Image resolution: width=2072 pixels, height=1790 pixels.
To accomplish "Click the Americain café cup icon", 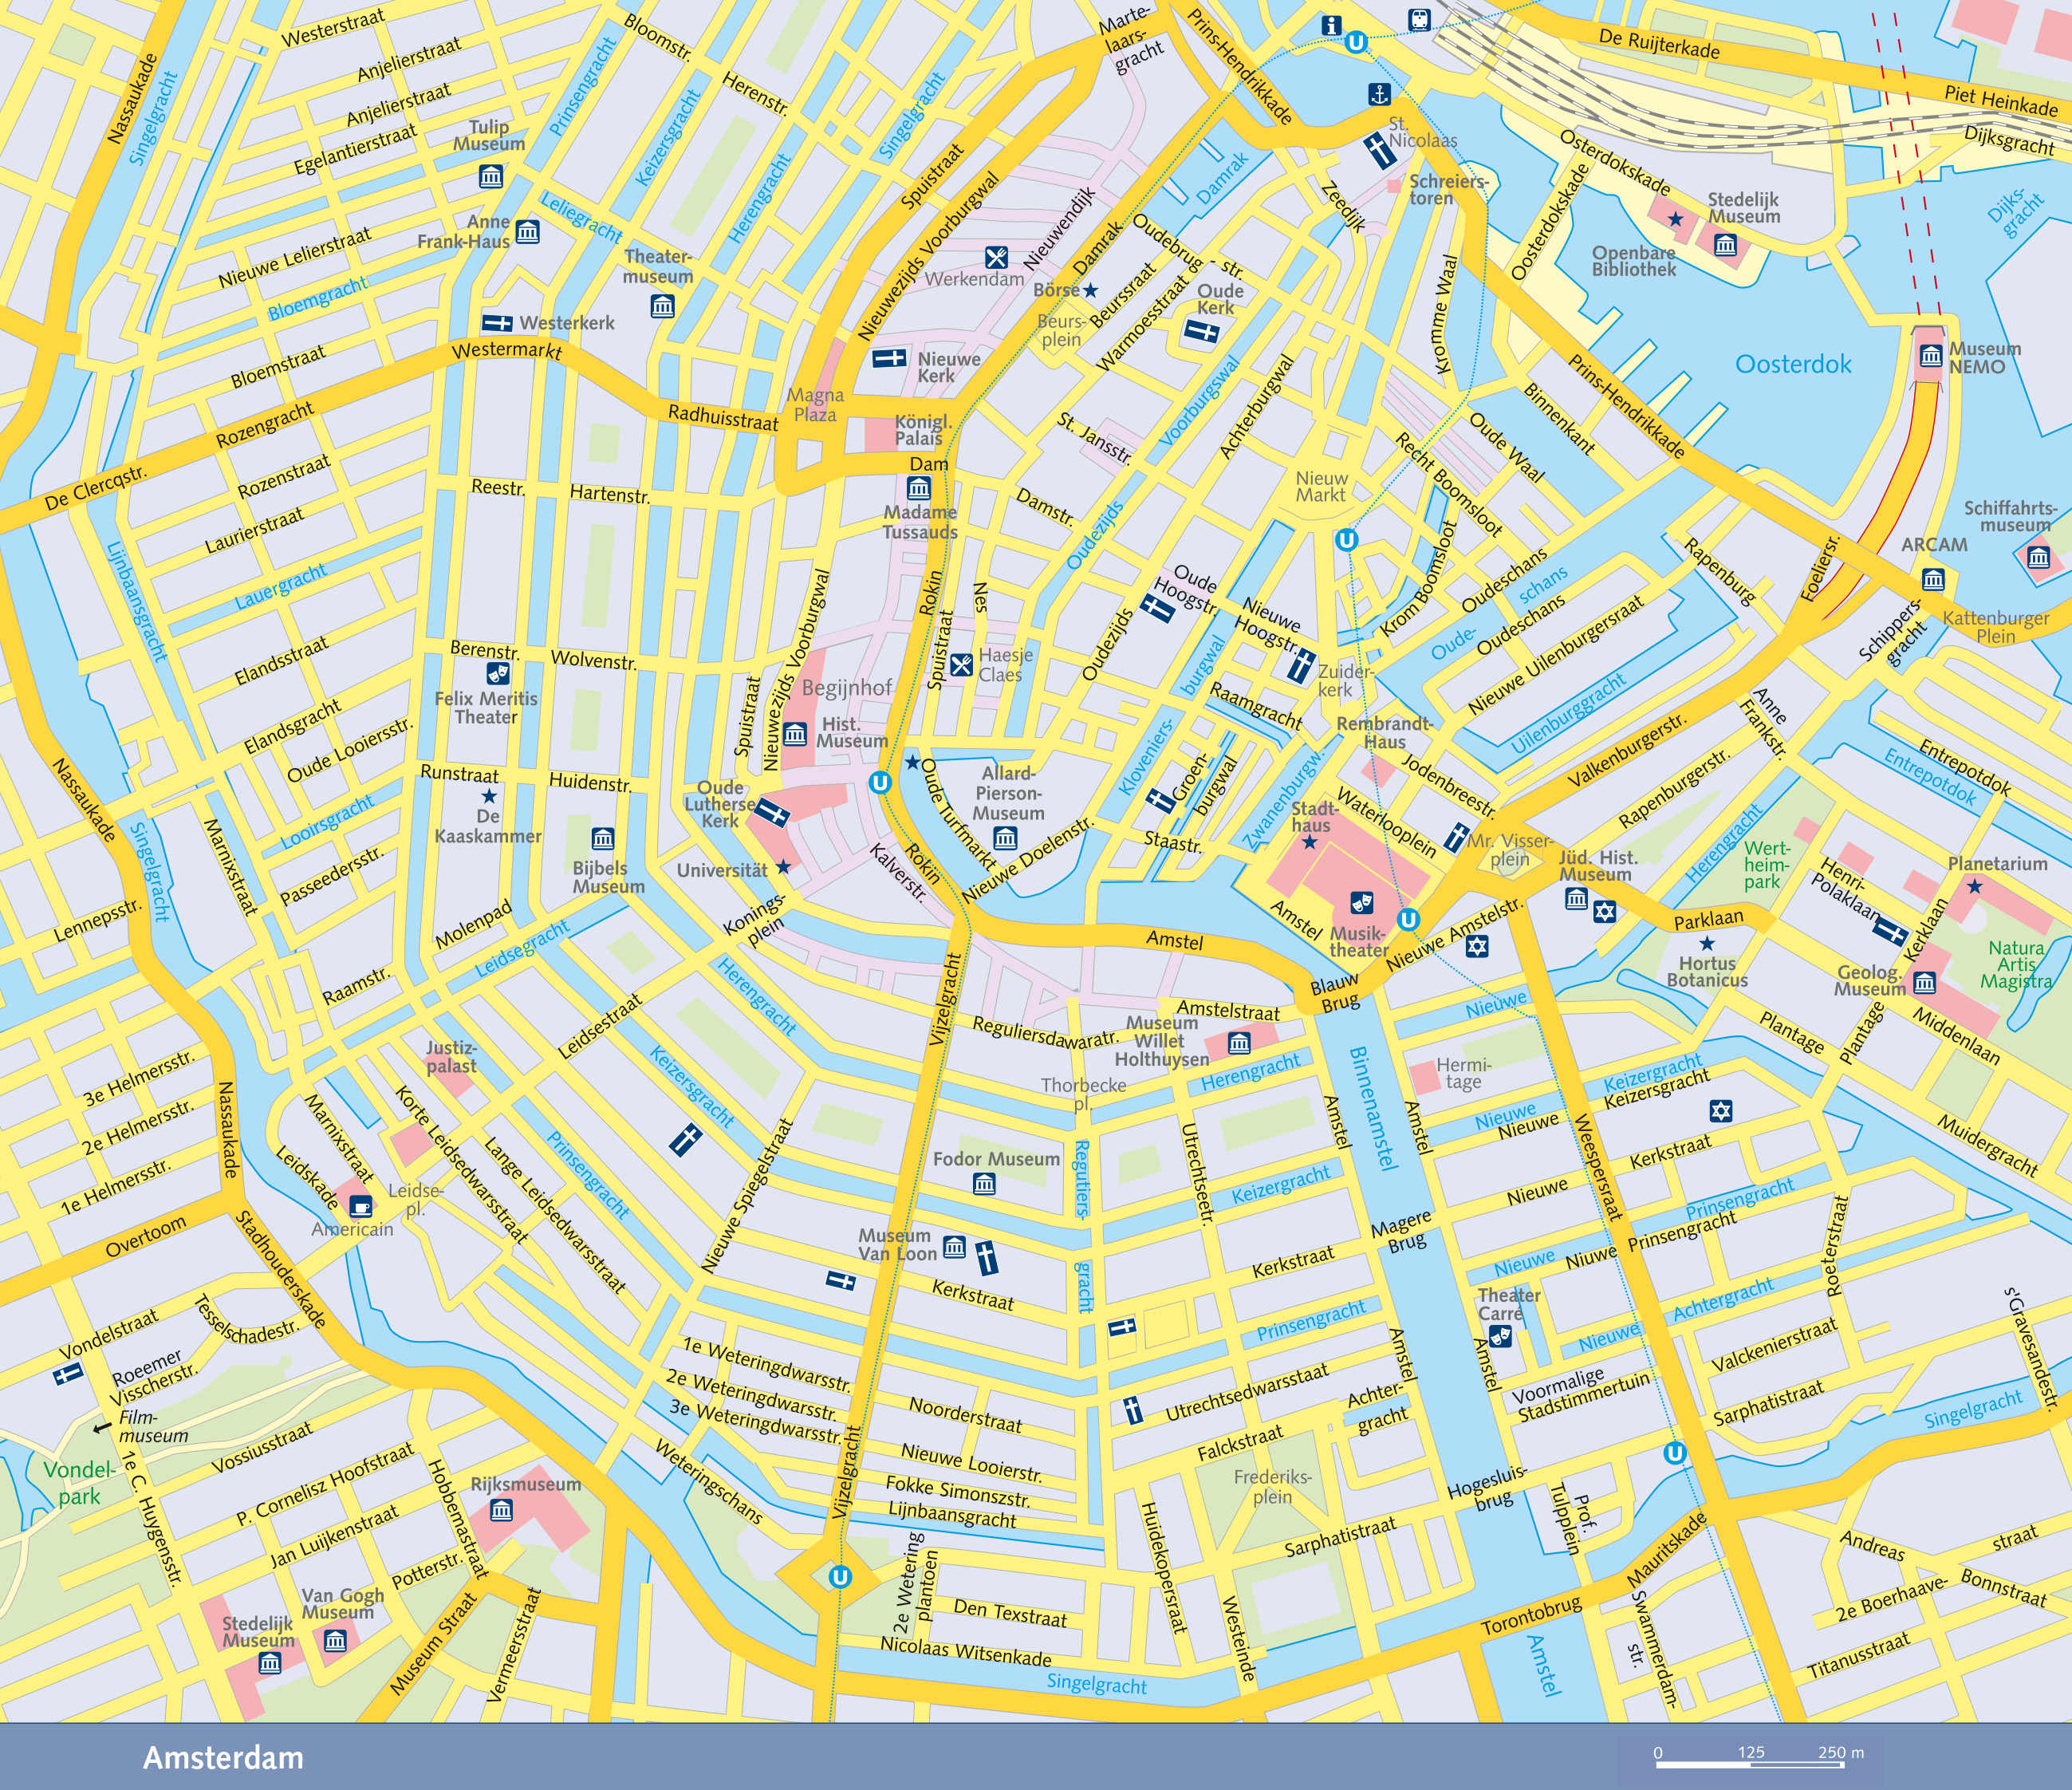I will 362,1205.
